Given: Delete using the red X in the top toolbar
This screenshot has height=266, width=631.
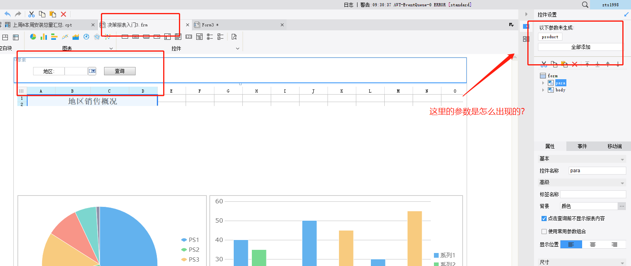Looking at the screenshot, I should tap(63, 14).
